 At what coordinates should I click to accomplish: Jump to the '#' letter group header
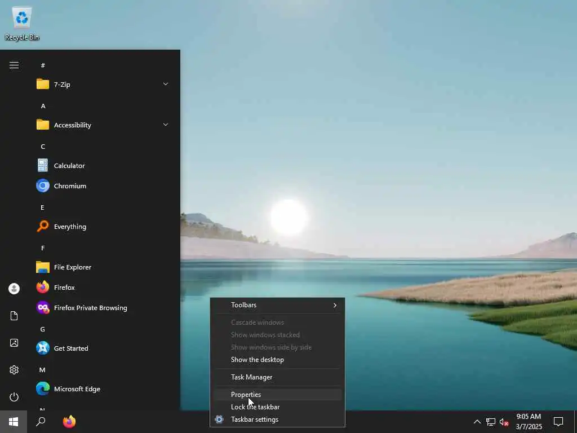pos(43,65)
